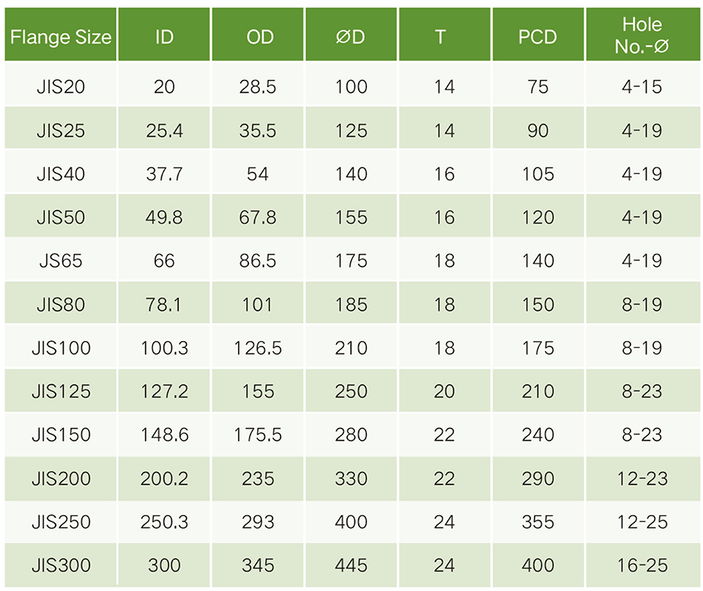703x591 pixels.
Task: Select the PCD column header
Action: click(x=538, y=37)
